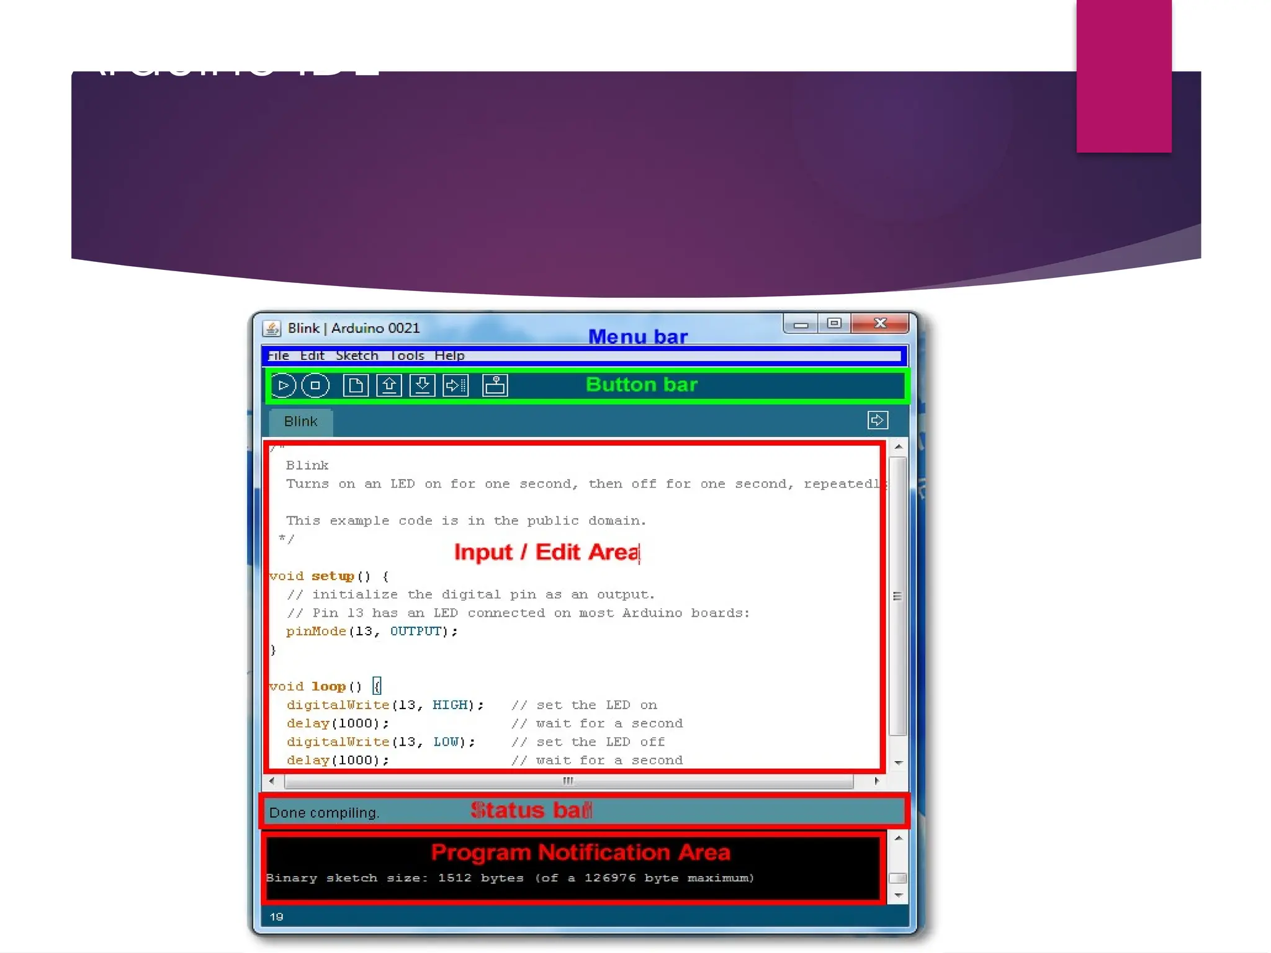Viewport: 1271px width, 953px height.
Task: Open the File menu
Action: (279, 356)
